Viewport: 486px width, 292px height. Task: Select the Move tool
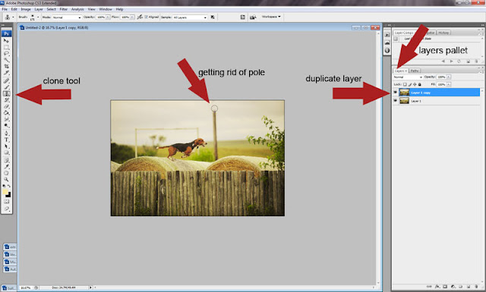(x=6, y=41)
